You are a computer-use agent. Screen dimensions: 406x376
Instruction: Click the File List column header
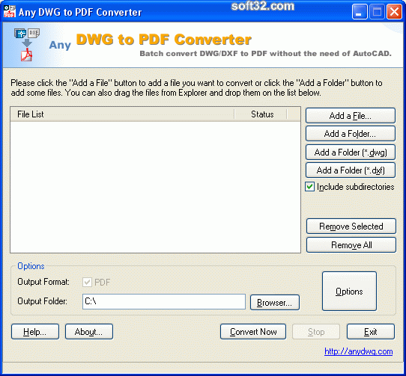pos(122,114)
